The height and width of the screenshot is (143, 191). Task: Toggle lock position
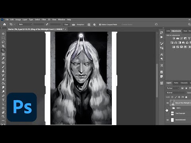pyautogui.click(x=179, y=97)
